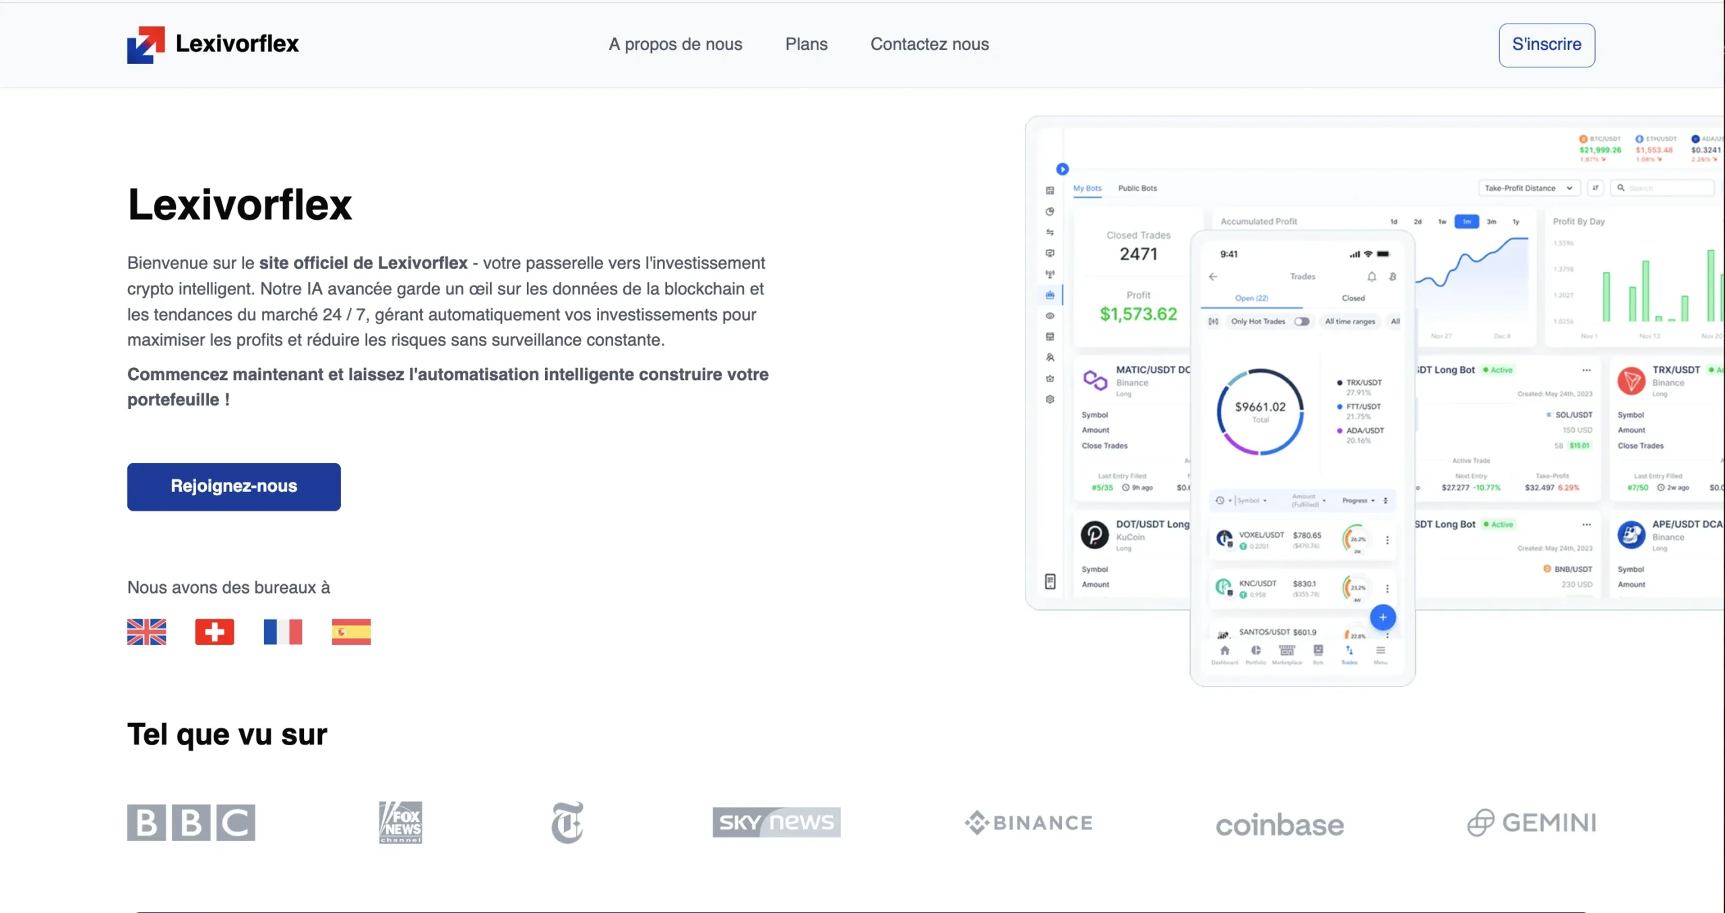
Task: Toggle the Only Hot Trades switch
Action: pyautogui.click(x=1302, y=321)
